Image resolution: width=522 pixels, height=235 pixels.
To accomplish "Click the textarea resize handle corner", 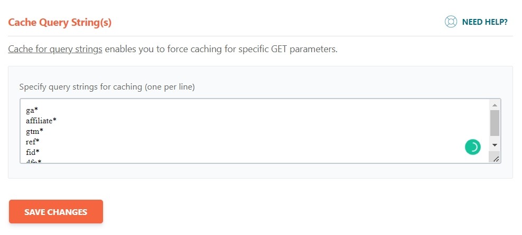I will pos(496,159).
